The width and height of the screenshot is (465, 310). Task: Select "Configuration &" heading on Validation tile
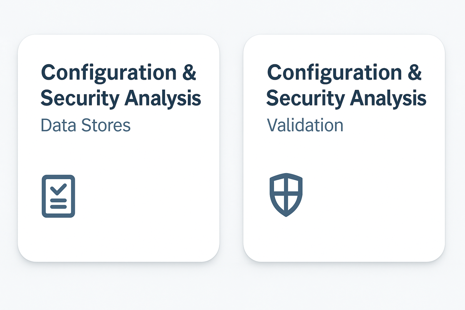[344, 73]
